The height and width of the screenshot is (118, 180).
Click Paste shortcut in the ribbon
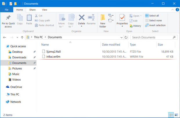pos(44,25)
